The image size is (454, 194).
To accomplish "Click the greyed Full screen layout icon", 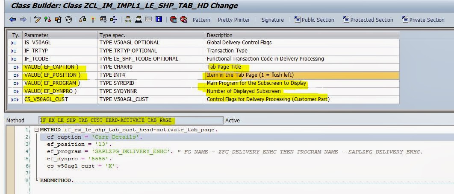I will 148,20.
